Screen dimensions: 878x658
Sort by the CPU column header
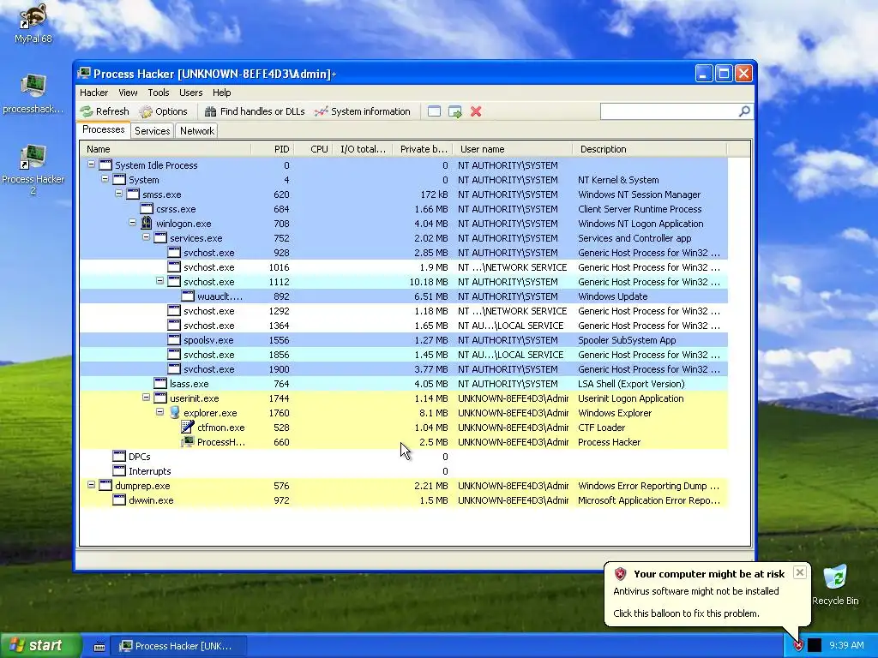coord(312,149)
